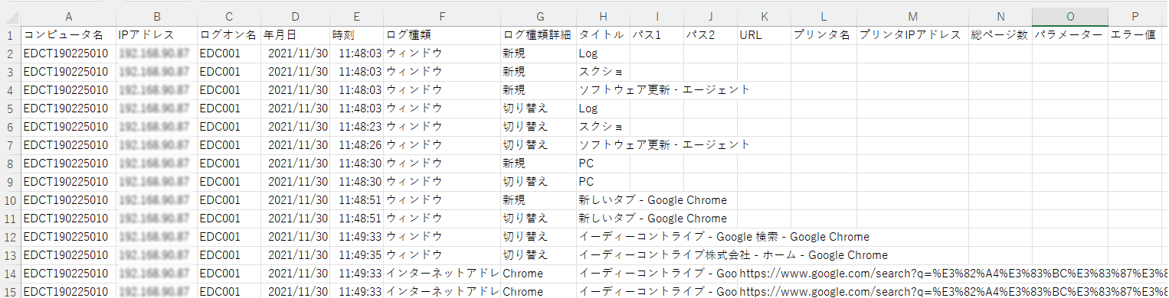Select column B header
The height and width of the screenshot is (298, 1169).
tap(156, 17)
